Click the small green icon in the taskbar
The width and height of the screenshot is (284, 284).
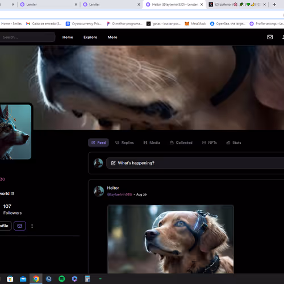101,279
